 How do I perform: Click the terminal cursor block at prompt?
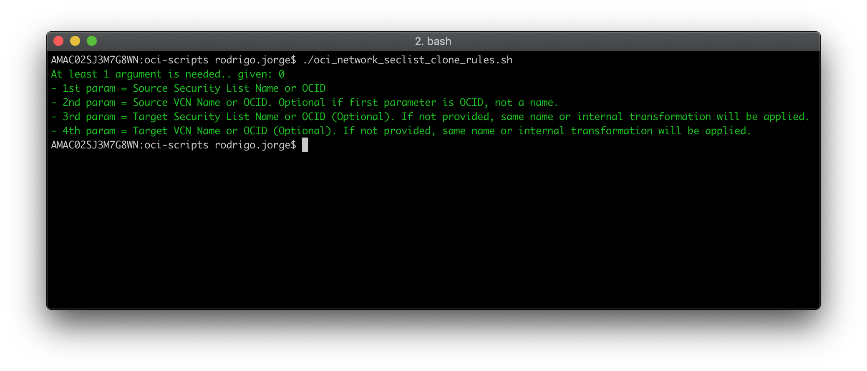point(305,145)
